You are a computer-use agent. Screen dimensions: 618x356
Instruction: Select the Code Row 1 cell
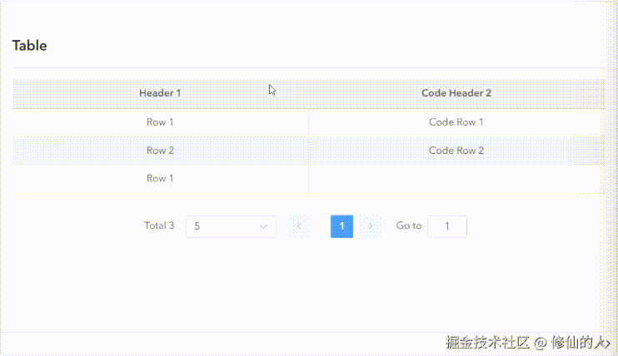456,122
